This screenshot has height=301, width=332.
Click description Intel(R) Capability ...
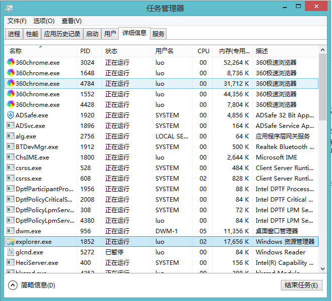pos(284,262)
